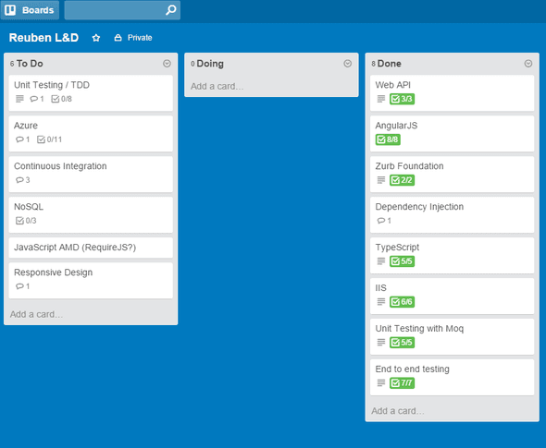Open the Done list menu arrow
The height and width of the screenshot is (448, 546).
[x=528, y=63]
